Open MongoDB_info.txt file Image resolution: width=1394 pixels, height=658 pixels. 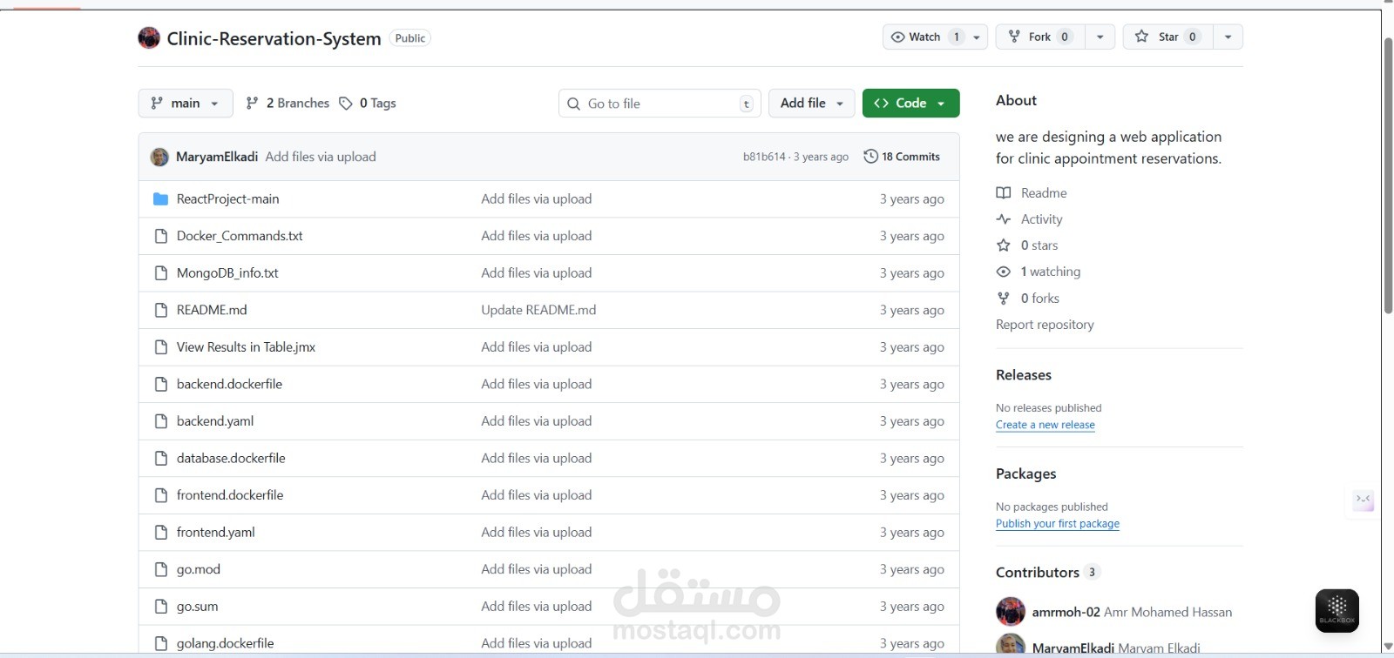coord(227,273)
